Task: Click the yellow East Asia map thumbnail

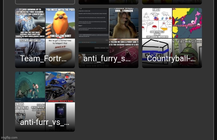Action: click(187, 23)
